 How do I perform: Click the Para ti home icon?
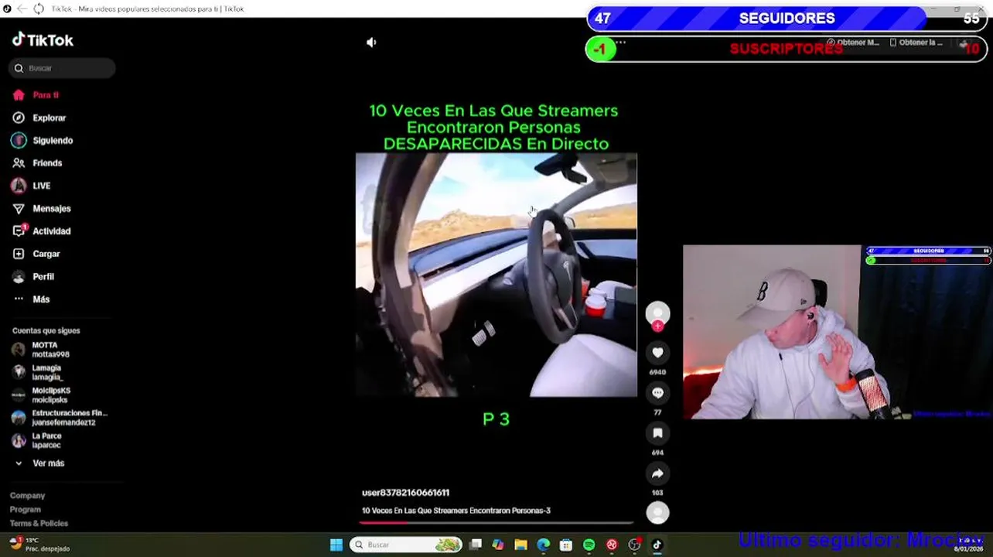[19, 95]
